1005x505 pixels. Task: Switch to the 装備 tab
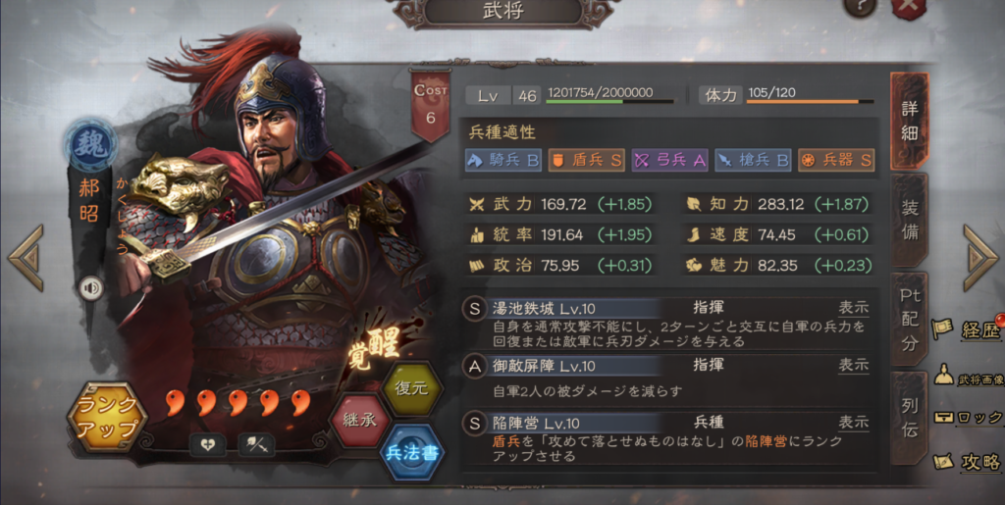(910, 220)
